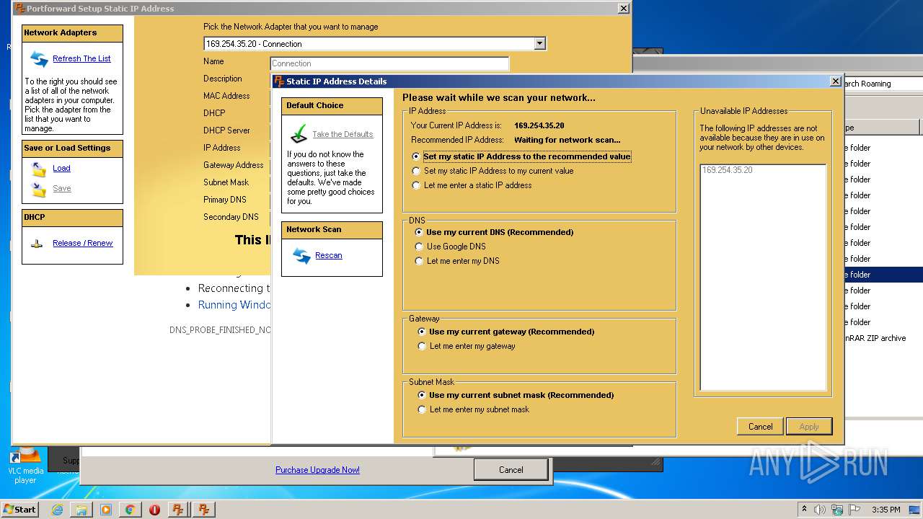The height and width of the screenshot is (519, 923).
Task: Click the Load settings link
Action: click(61, 168)
